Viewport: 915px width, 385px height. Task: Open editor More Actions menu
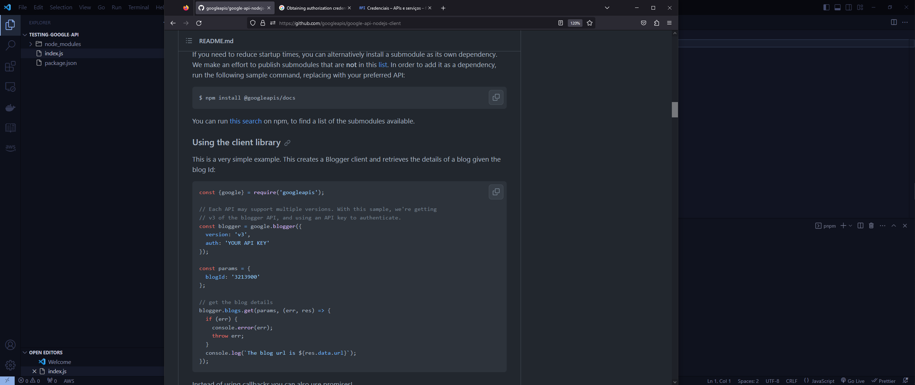(x=905, y=22)
